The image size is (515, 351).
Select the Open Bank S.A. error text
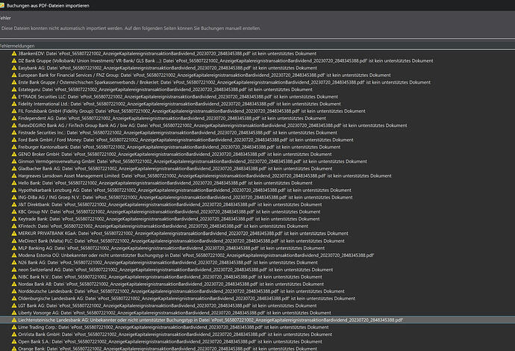(170, 341)
